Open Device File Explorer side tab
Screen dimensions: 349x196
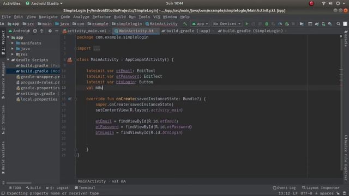[346, 157]
